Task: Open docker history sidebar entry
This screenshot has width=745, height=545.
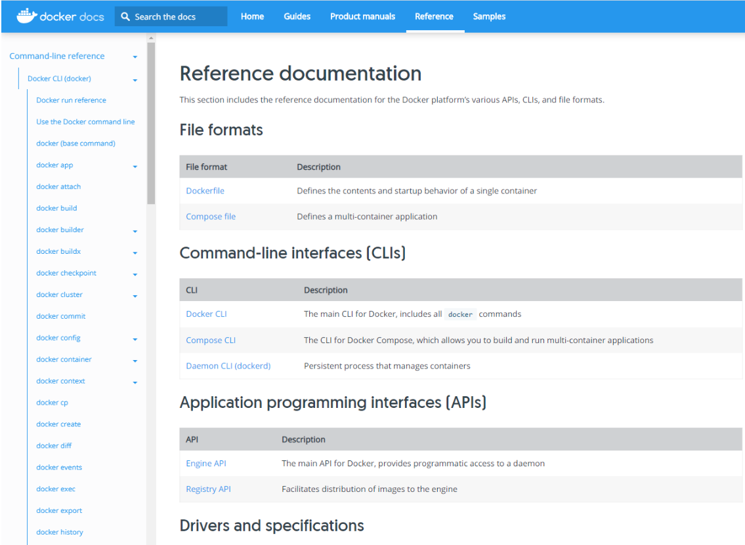Action: click(59, 532)
